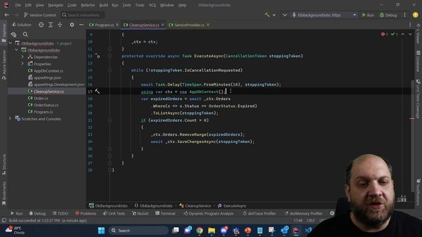
Task: Open Dynamic Program Analysis window
Action: (x=208, y=213)
